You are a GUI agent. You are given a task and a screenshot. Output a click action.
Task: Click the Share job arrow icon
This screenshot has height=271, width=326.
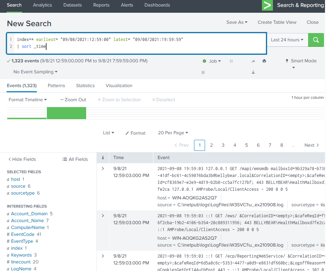[253, 61]
